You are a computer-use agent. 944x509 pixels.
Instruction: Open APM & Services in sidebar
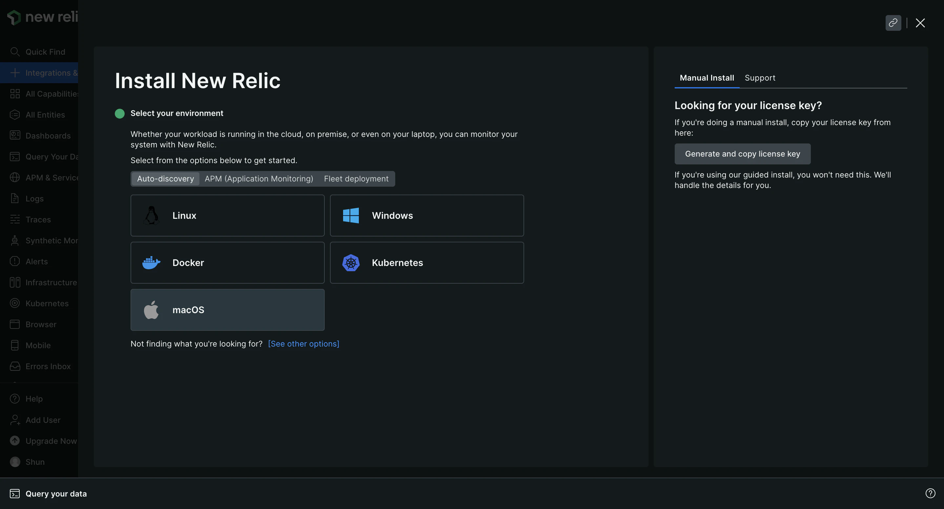point(39,178)
